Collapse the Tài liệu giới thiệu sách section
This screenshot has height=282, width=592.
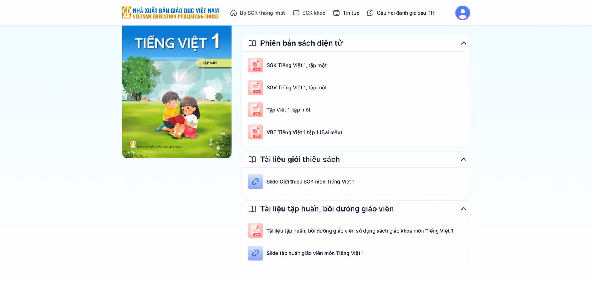(x=463, y=160)
